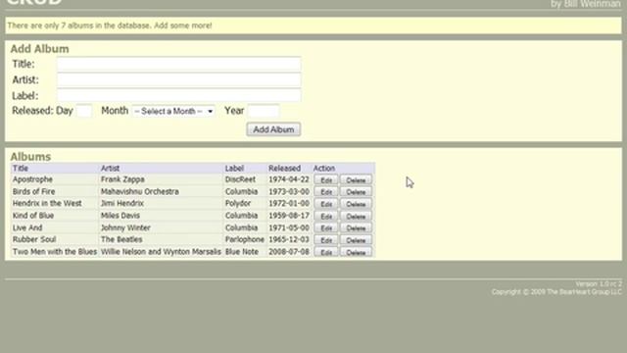Delete the Kind of Blue album
The width and height of the screenshot is (627, 353).
point(356,216)
